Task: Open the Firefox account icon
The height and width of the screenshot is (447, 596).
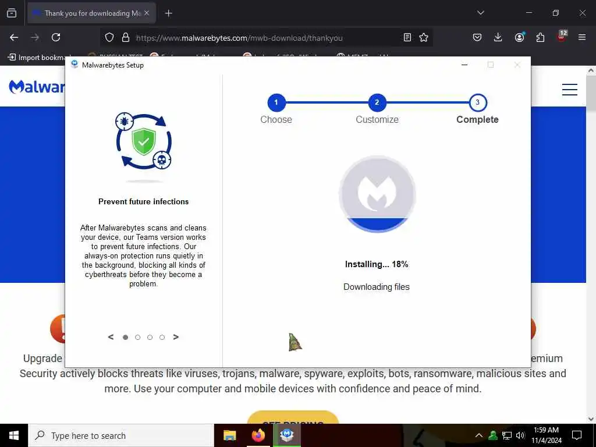Action: 519,37
